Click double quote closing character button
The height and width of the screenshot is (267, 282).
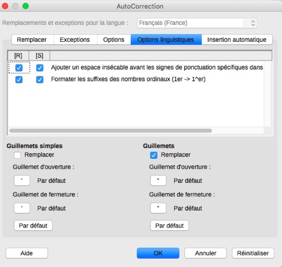(158, 208)
